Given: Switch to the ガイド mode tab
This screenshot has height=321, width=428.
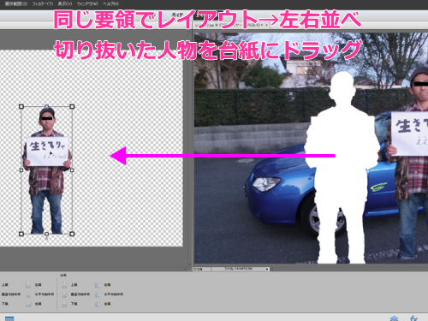Looking at the screenshot, I should pyautogui.click(x=177, y=15).
